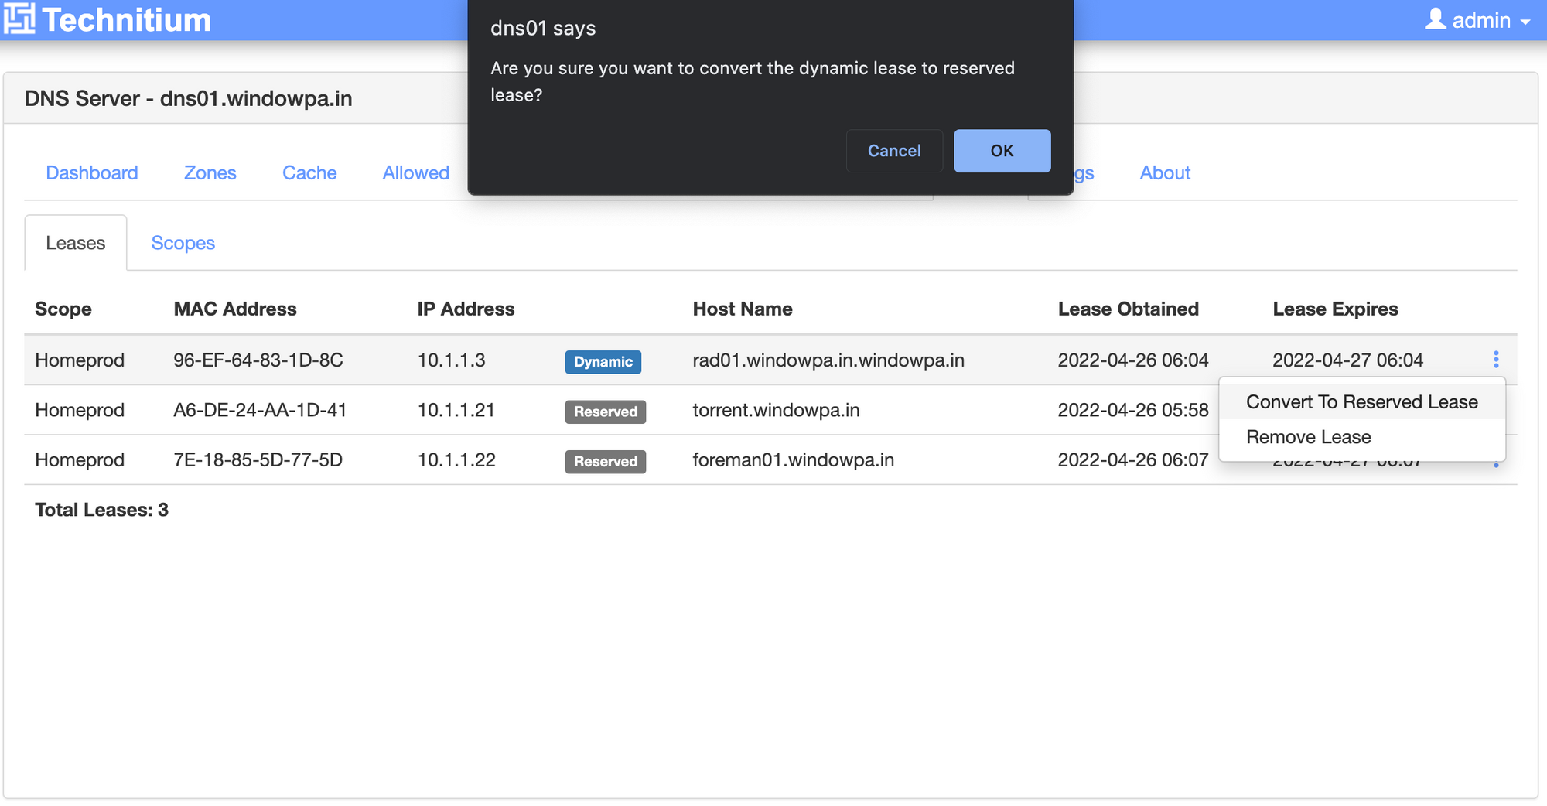Select MAC address 96-EF-64-83-1D-8C
This screenshot has width=1547, height=806.
258,360
